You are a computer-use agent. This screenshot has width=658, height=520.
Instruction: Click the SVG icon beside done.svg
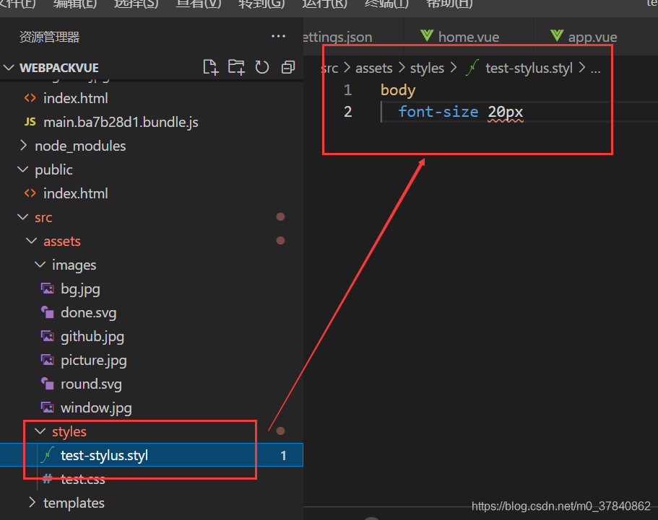(x=48, y=312)
